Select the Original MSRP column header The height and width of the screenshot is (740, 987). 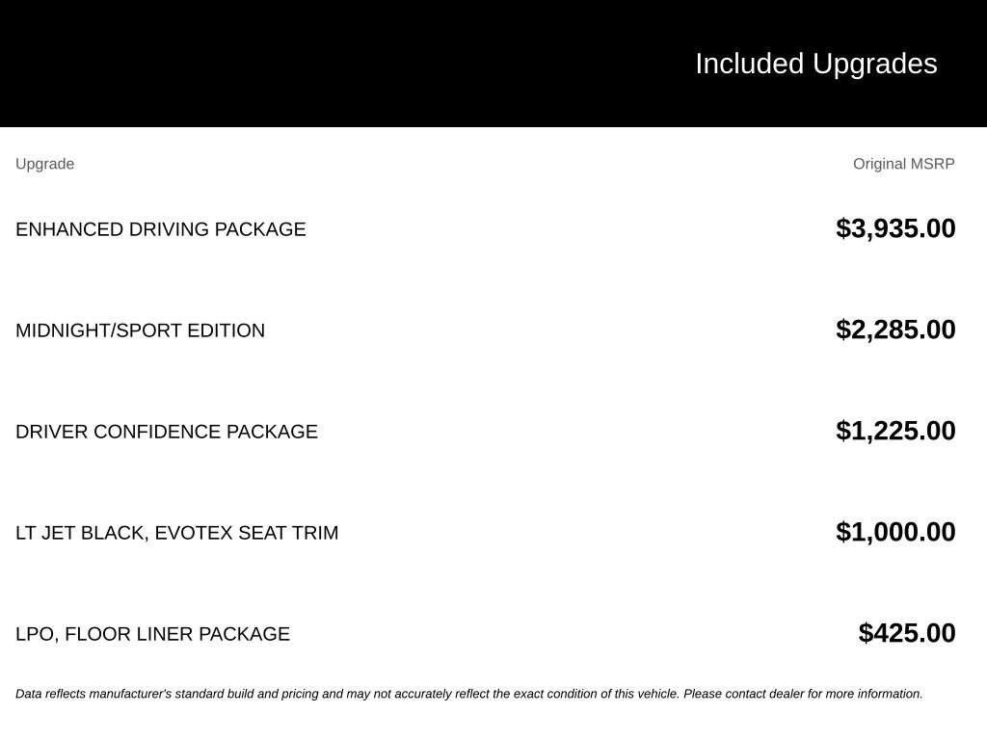click(x=903, y=164)
